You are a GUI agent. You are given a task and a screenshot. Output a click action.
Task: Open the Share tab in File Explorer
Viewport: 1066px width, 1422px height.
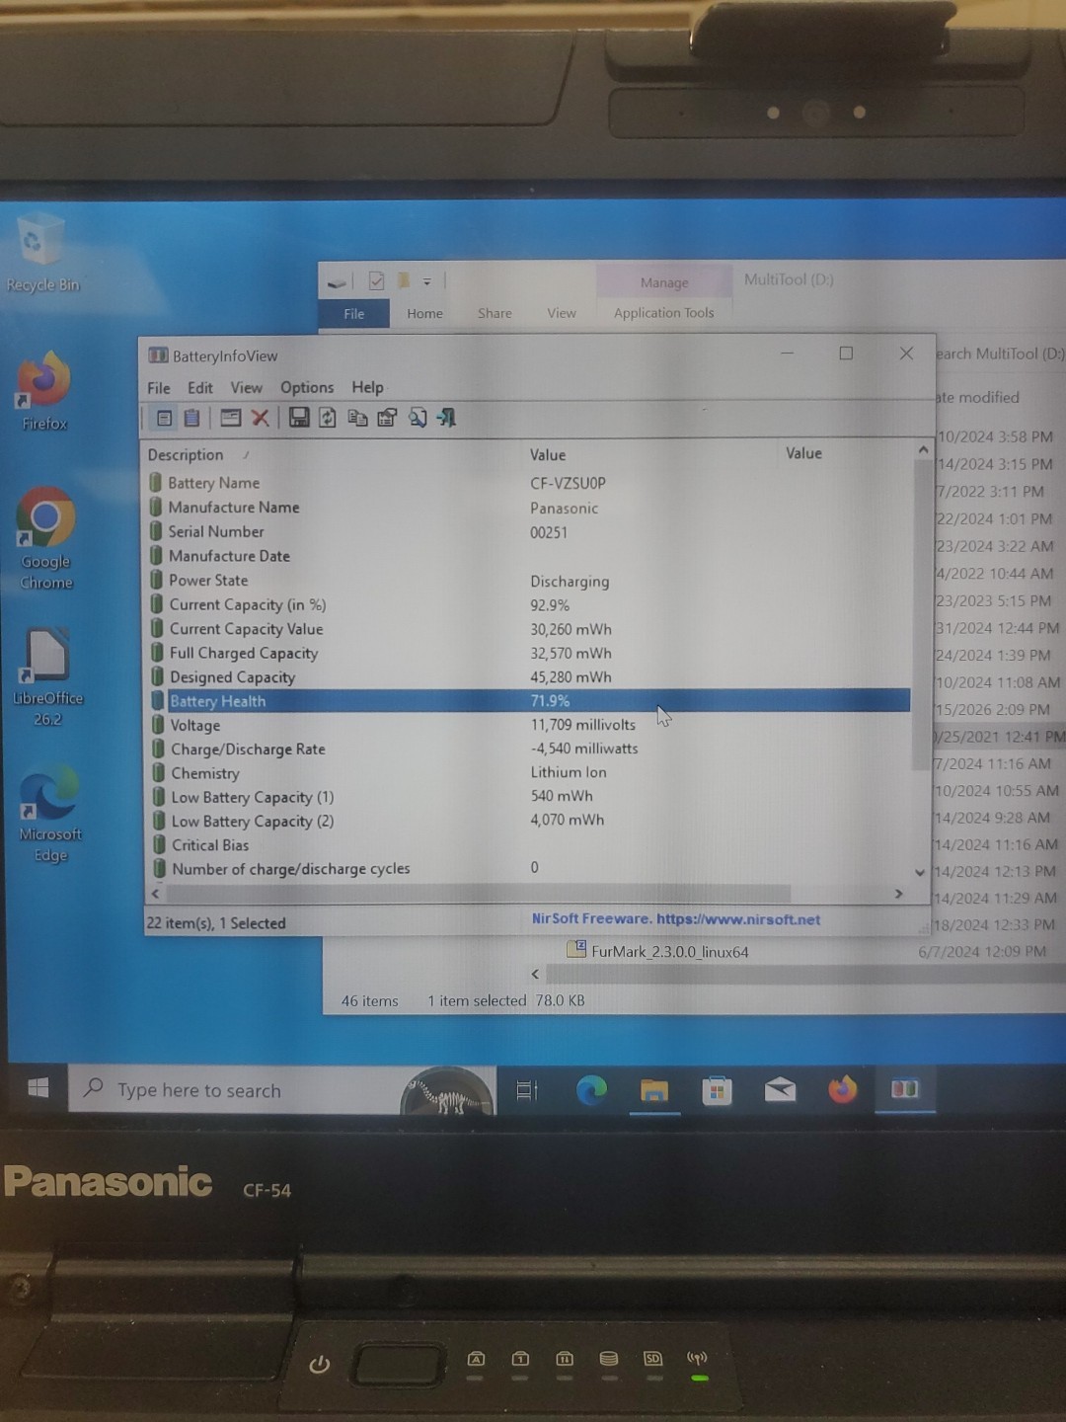coord(495,313)
